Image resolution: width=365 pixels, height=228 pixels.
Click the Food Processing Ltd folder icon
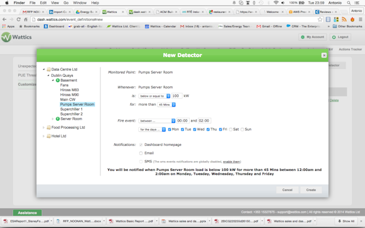(x=49, y=128)
